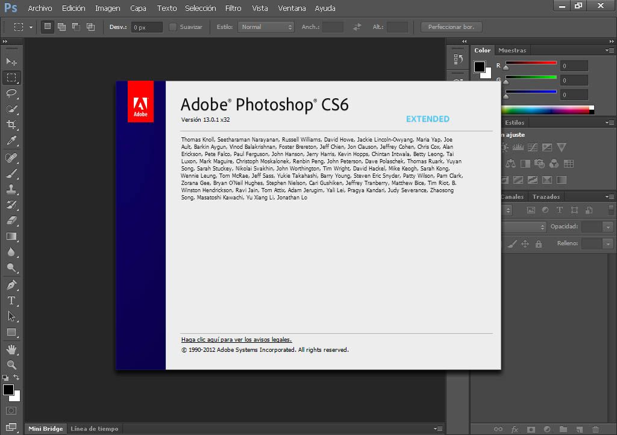617x435 pixels.
Task: Choose Intersect with Selection mode
Action: click(x=91, y=27)
